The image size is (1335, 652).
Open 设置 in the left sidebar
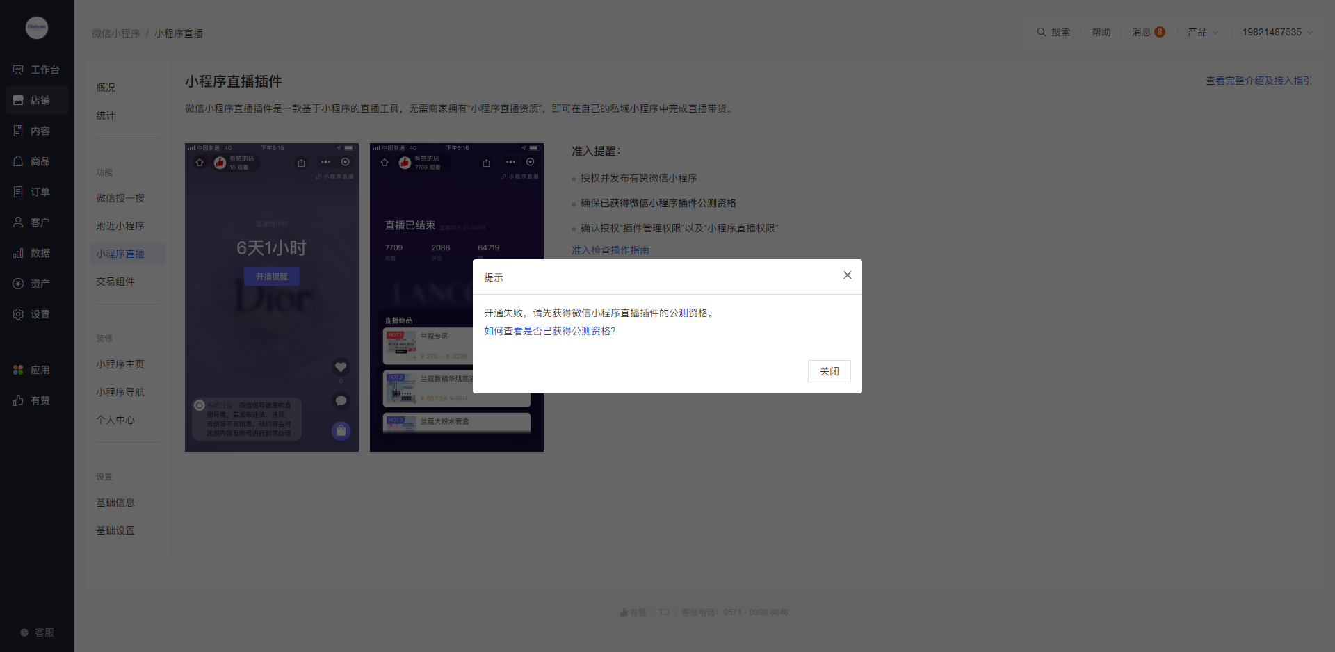(37, 314)
